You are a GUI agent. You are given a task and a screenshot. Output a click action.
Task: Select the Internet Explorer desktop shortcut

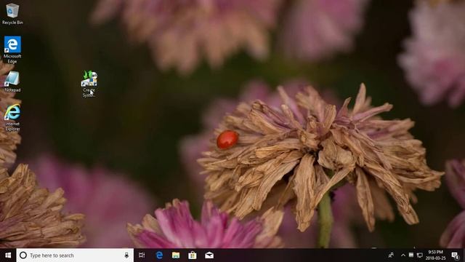coord(12,117)
